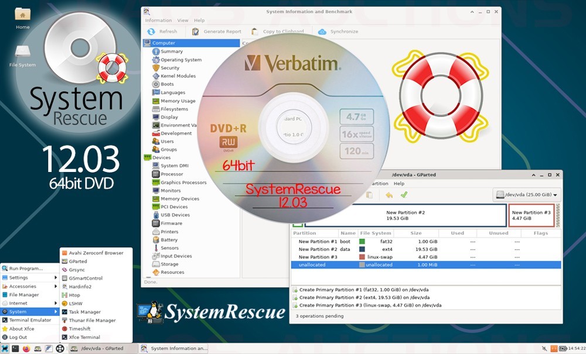Click the SystemRescue lifebuoy panel launcher
The width and height of the screenshot is (586, 354).
60,349
